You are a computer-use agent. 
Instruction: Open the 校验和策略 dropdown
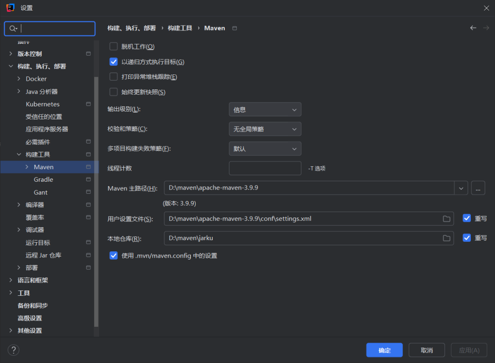click(x=265, y=129)
